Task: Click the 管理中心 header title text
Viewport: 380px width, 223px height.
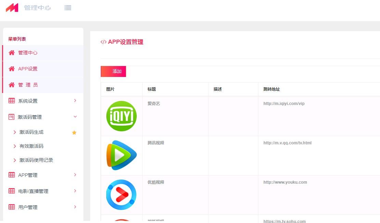Action: [x=37, y=8]
